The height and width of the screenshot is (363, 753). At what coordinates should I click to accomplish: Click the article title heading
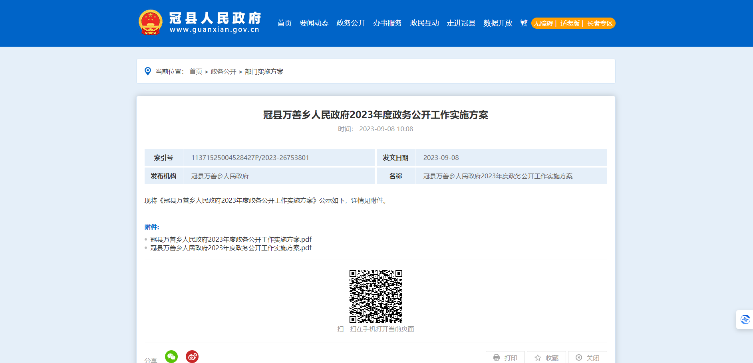pos(376,115)
